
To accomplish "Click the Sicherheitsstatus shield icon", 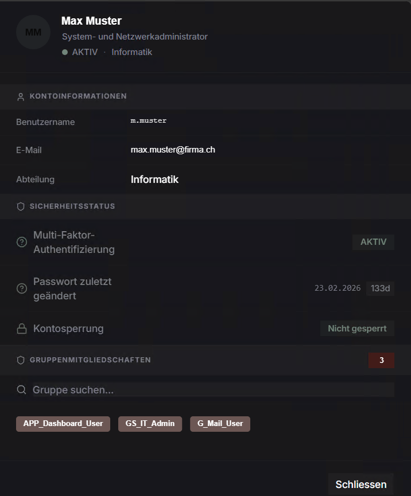I will pyautogui.click(x=21, y=206).
